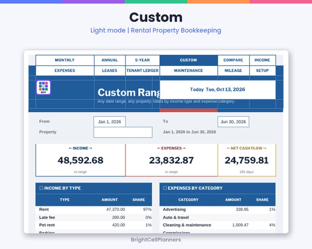Open the Income tab

tap(262, 60)
